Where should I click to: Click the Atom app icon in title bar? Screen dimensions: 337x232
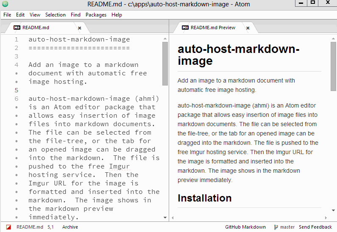(5, 4)
